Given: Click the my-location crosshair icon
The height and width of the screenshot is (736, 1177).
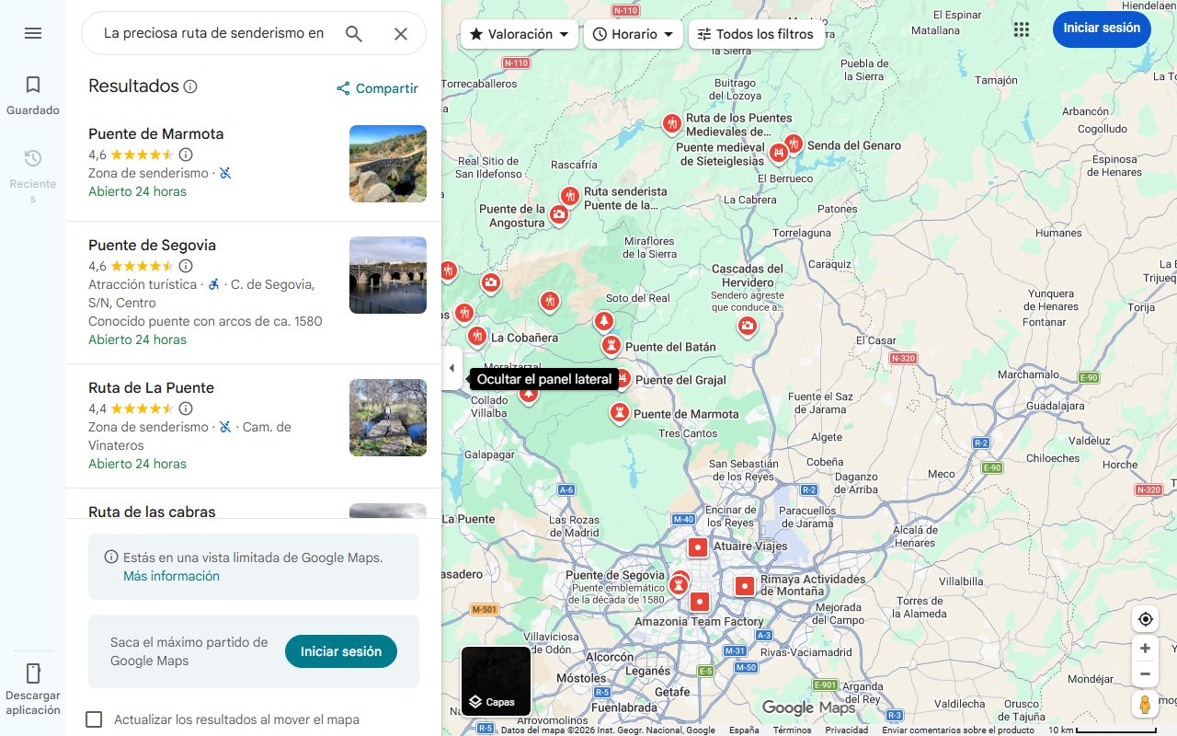Looking at the screenshot, I should click(1145, 618).
